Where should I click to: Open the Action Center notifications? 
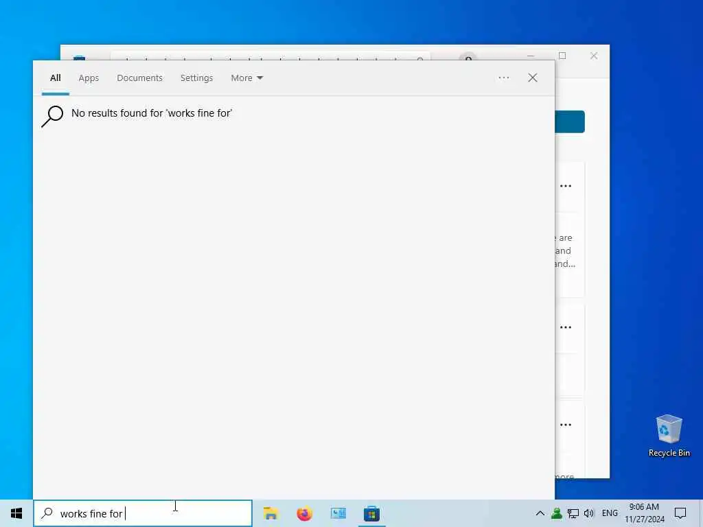click(x=680, y=513)
